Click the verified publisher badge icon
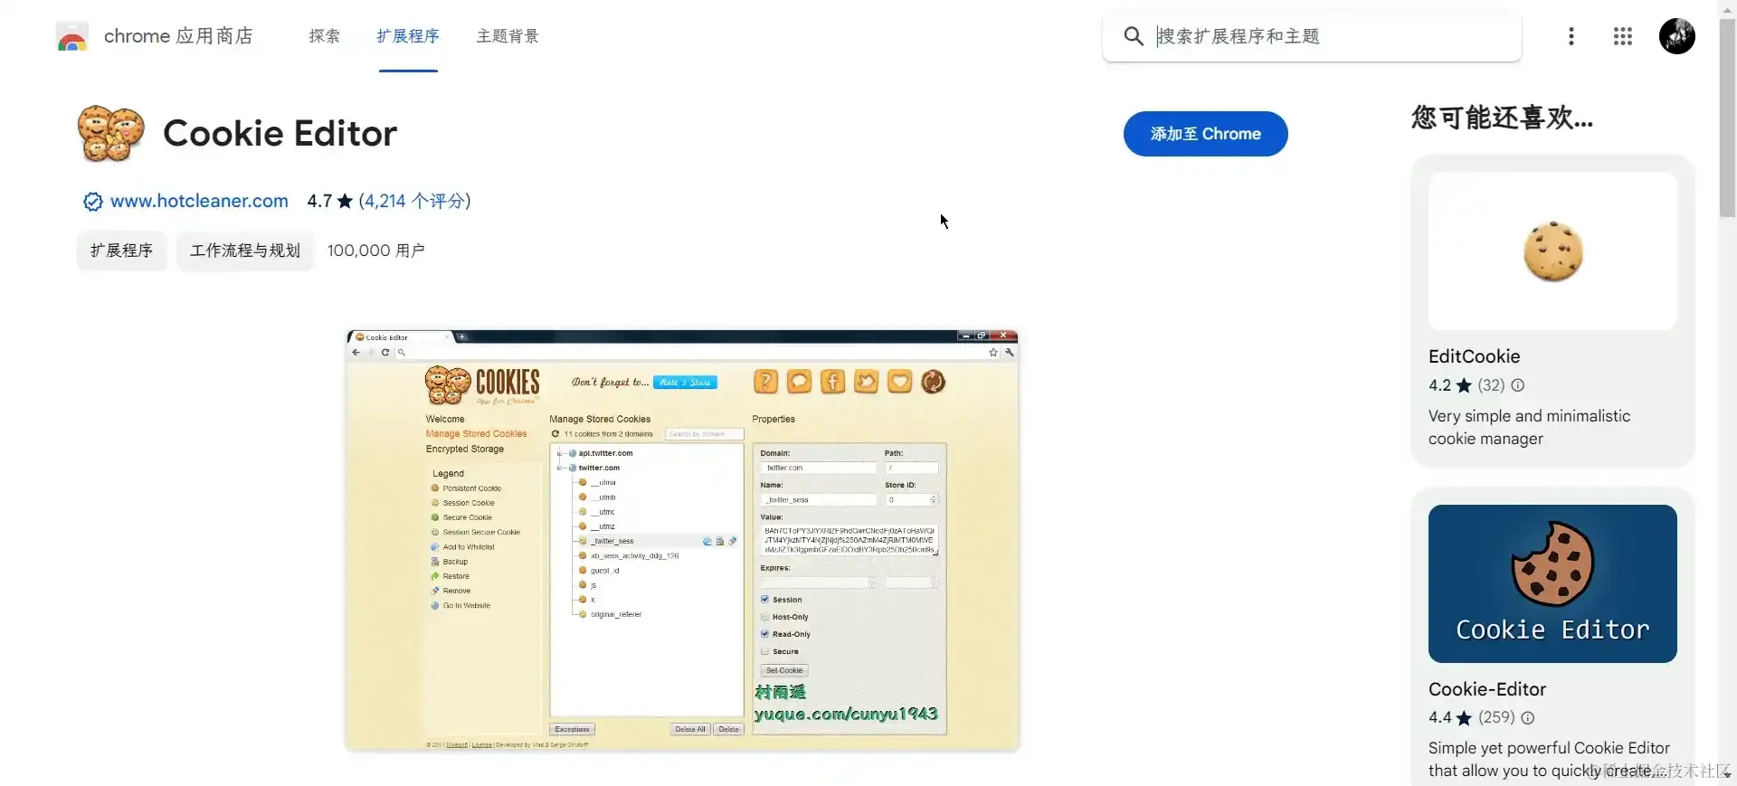The height and width of the screenshot is (786, 1737). pyautogui.click(x=92, y=202)
